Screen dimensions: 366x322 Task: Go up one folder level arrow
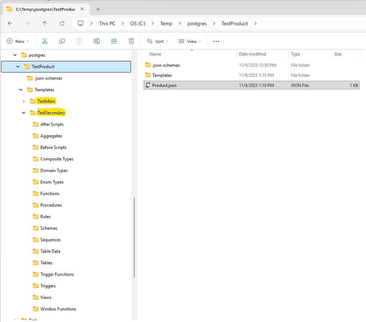tap(44, 23)
